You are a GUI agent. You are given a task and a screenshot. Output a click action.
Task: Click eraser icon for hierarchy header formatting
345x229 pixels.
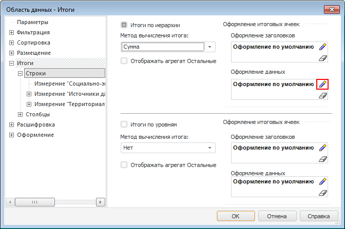pyautogui.click(x=322, y=58)
